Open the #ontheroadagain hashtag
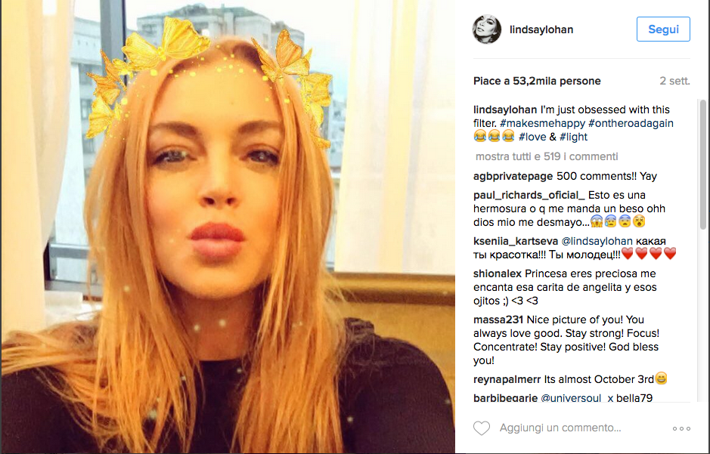This screenshot has height=454, width=710. click(631, 123)
